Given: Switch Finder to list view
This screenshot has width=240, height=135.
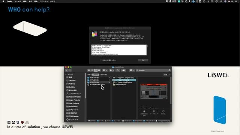Looking at the screenshot, I should [x=92, y=70].
